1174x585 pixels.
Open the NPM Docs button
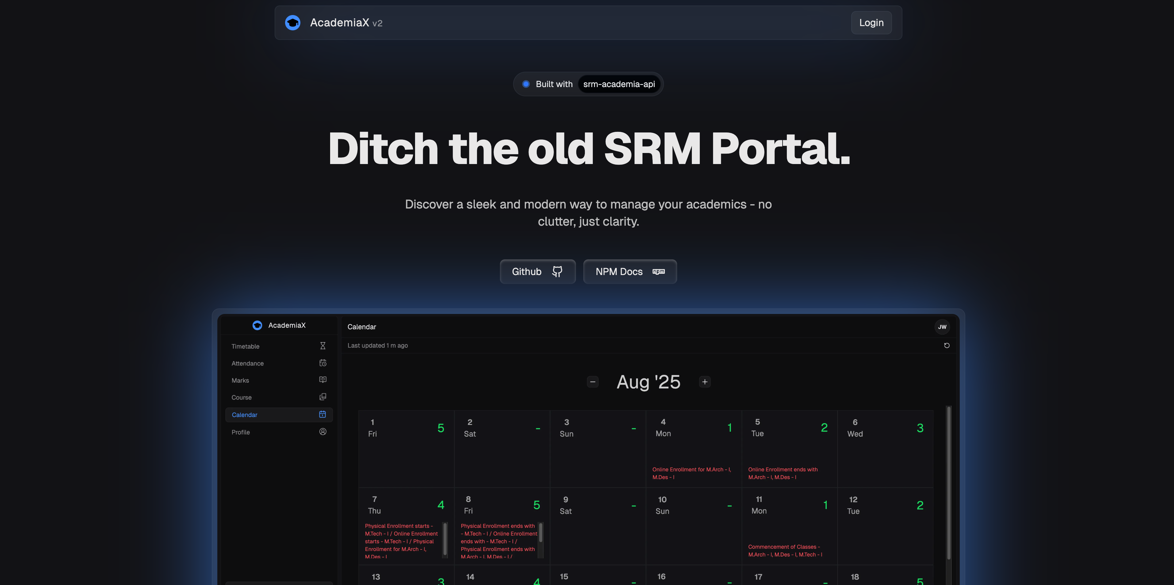tap(630, 272)
